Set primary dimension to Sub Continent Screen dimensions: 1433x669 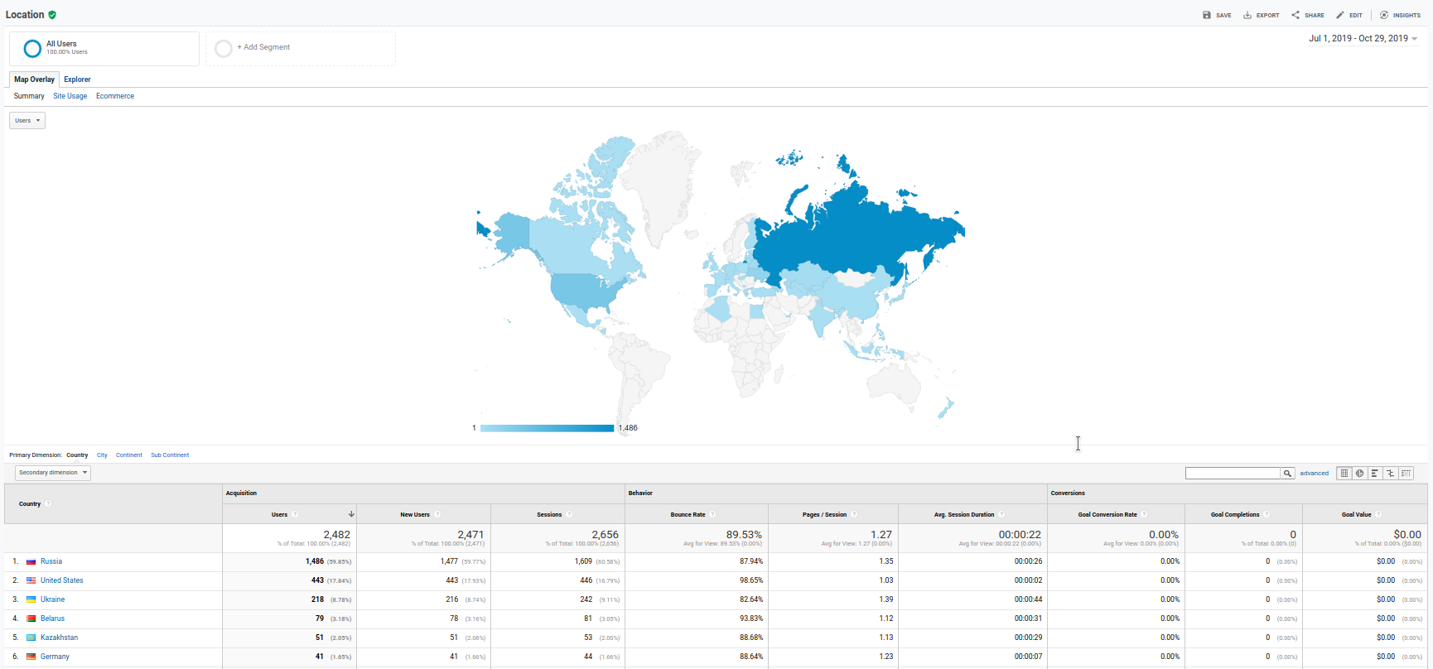click(x=170, y=455)
